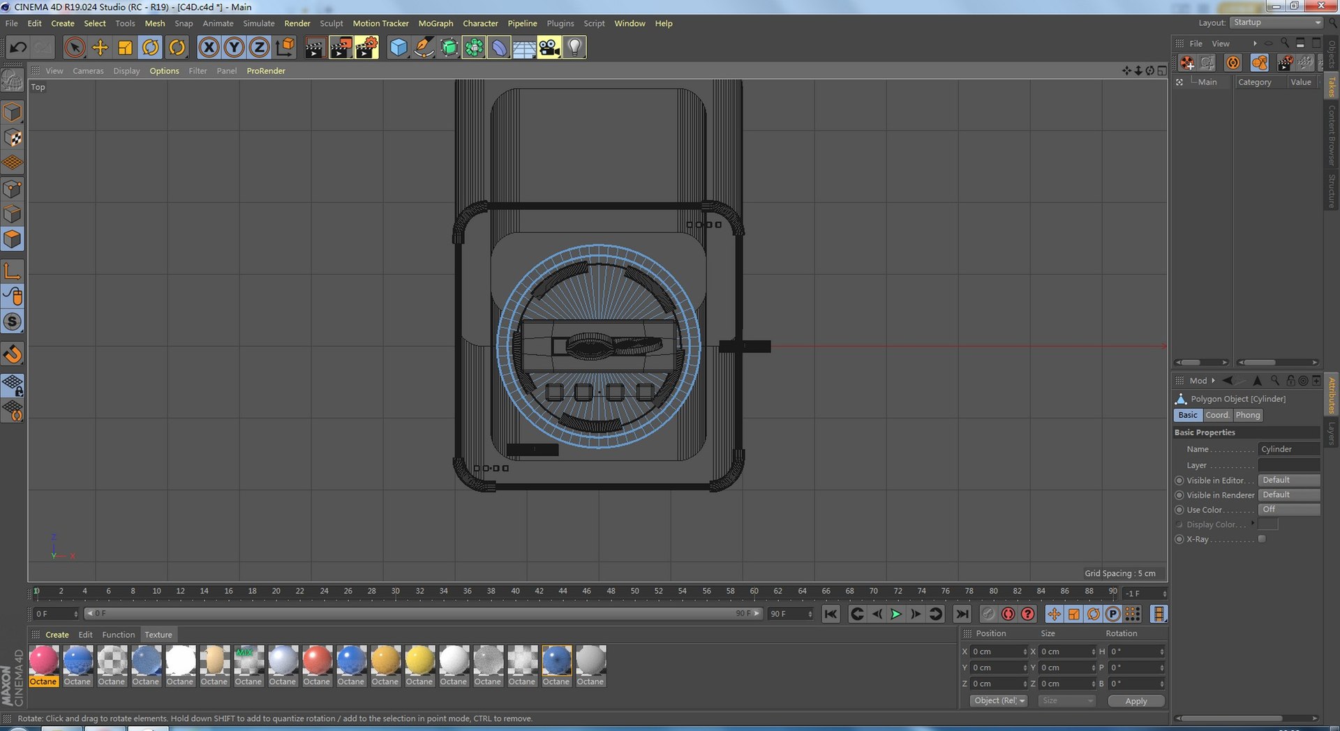The image size is (1340, 731).
Task: Open the Render Settings icon
Action: coord(366,47)
